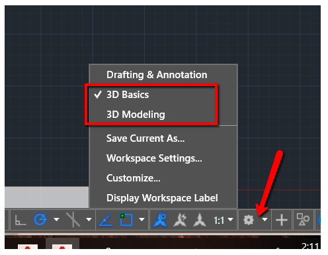Choose Save Current As… option
328x255 pixels.
tap(163, 138)
